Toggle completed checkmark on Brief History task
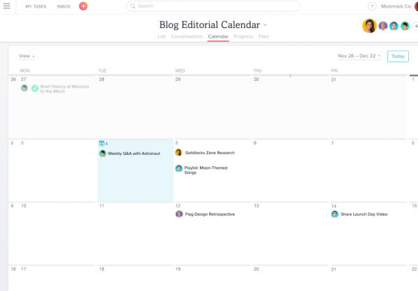The image size is (418, 291). tap(35, 89)
